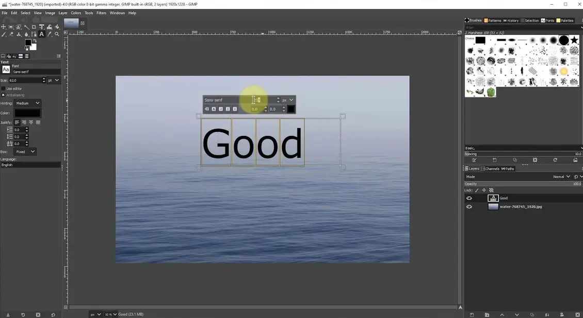
Task: Hide the water-768745_1920.jpg layer
Action: click(469, 207)
